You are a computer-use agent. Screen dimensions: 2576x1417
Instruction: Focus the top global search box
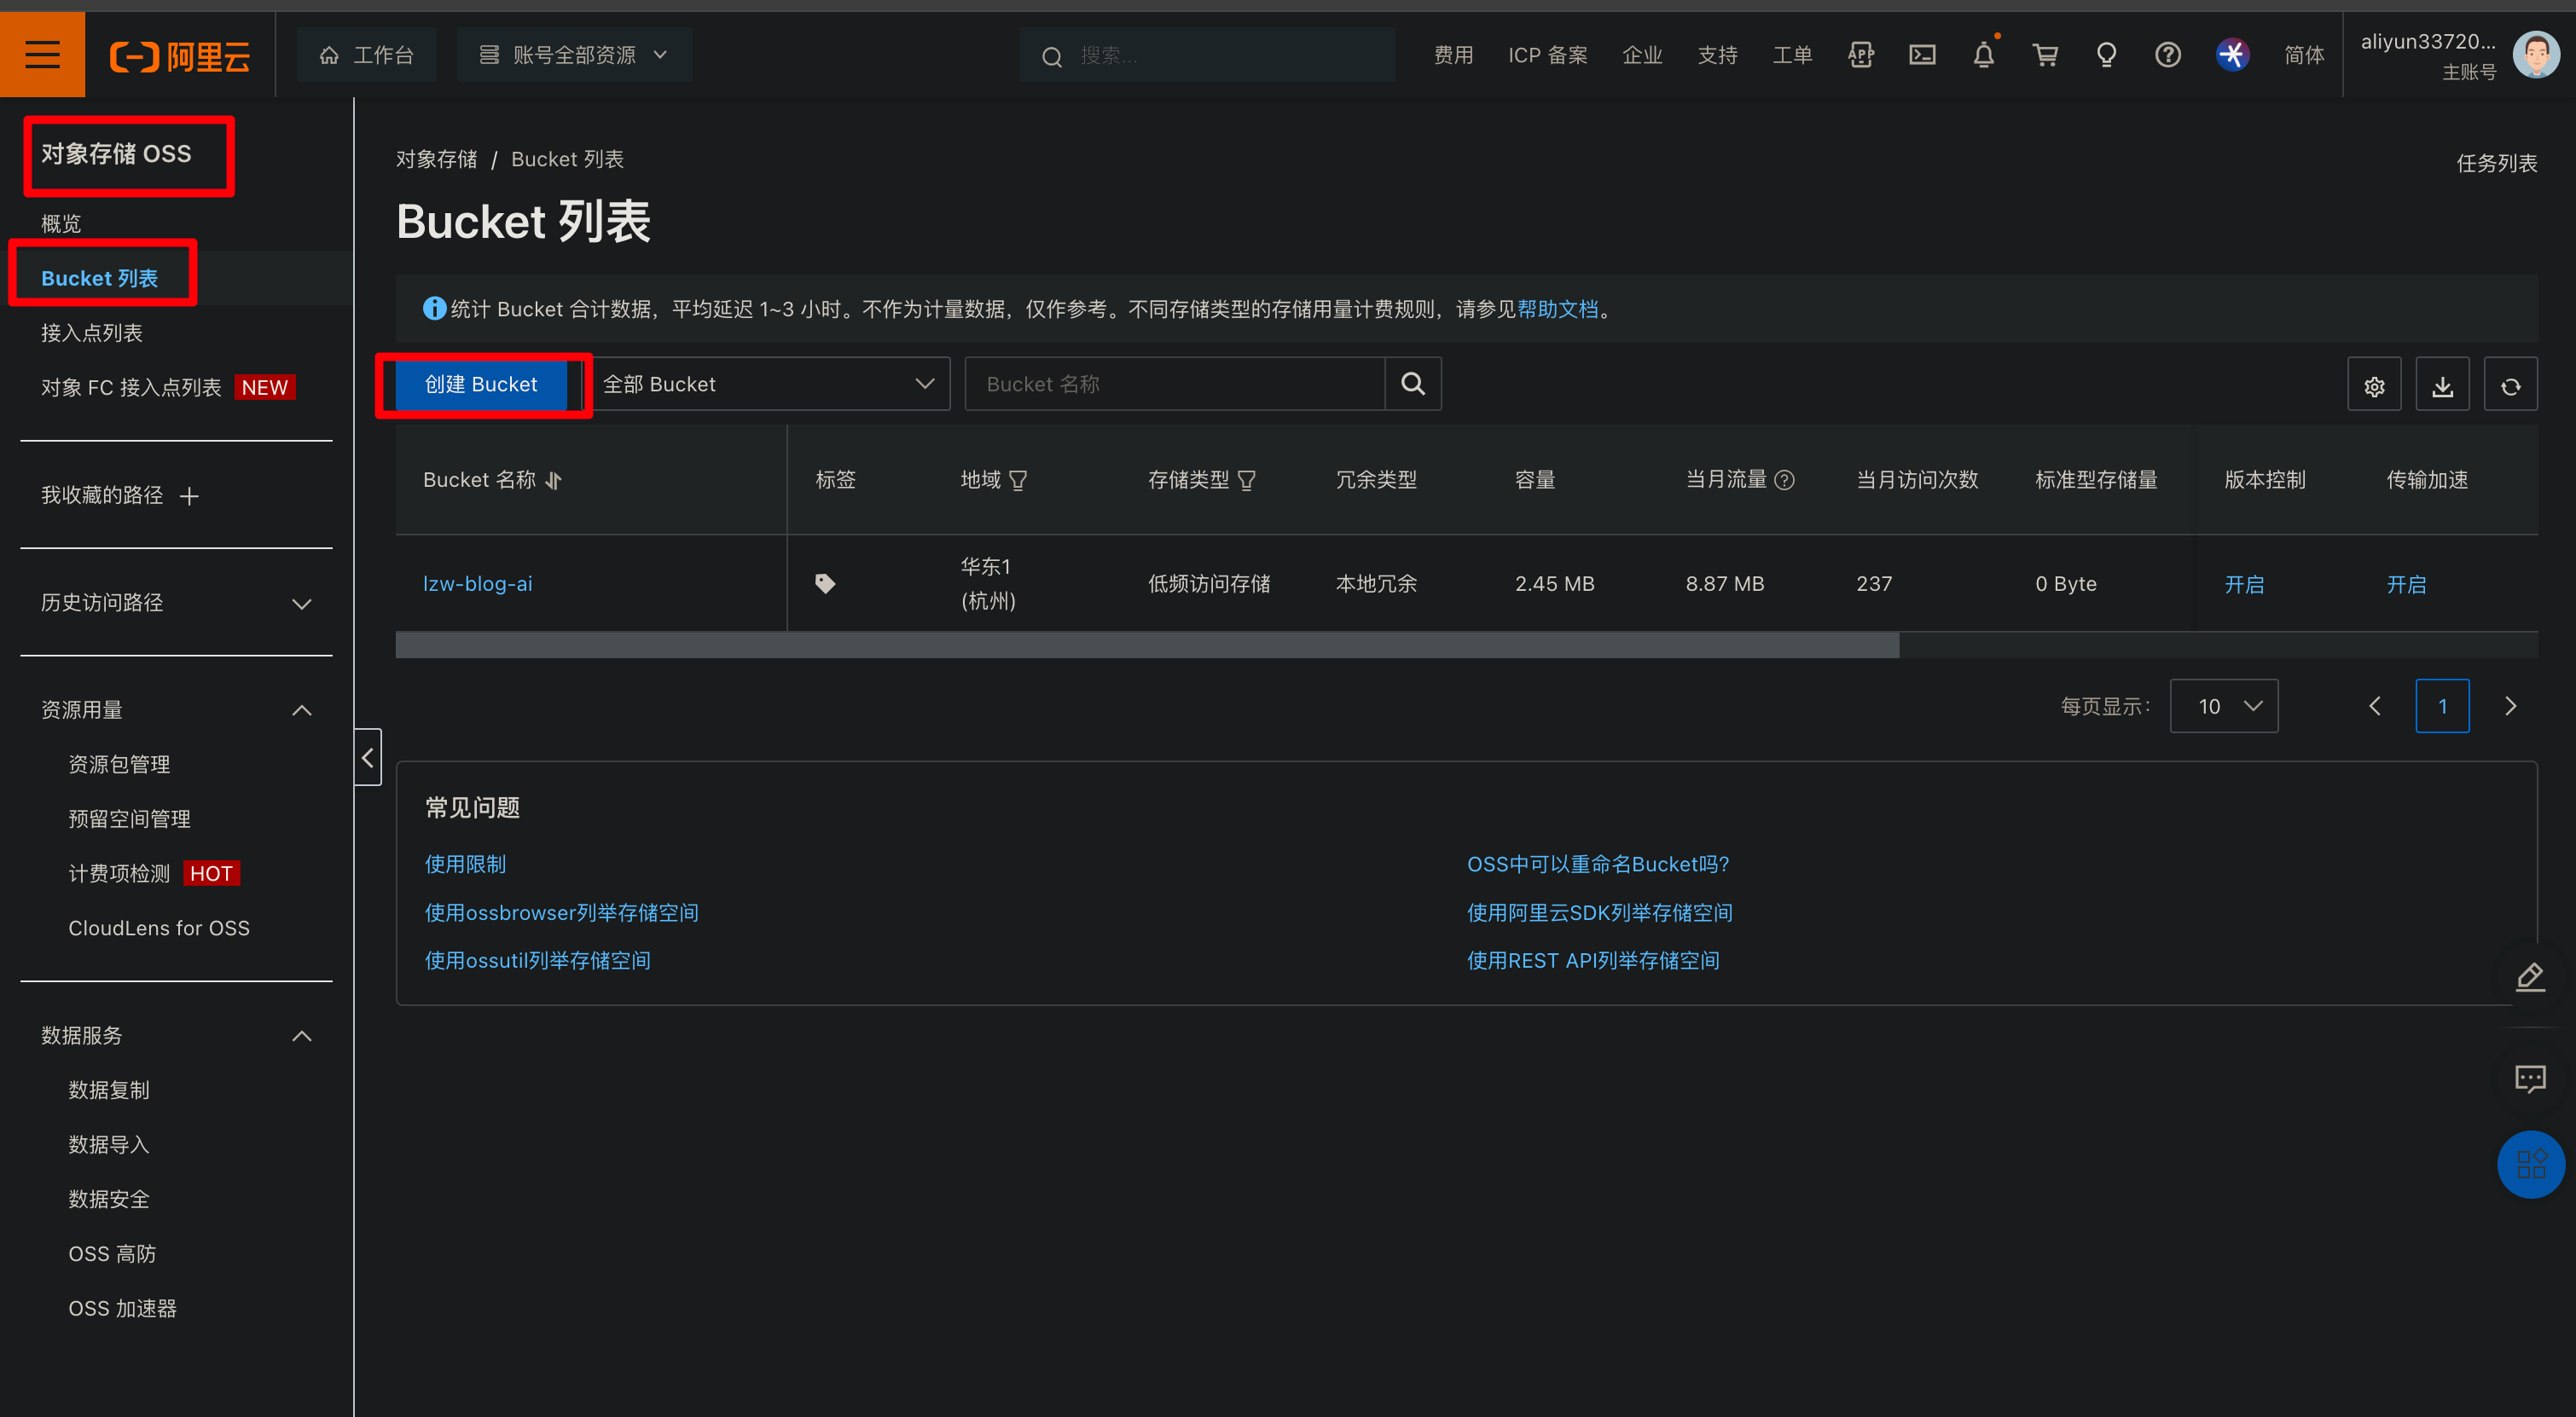1207,55
